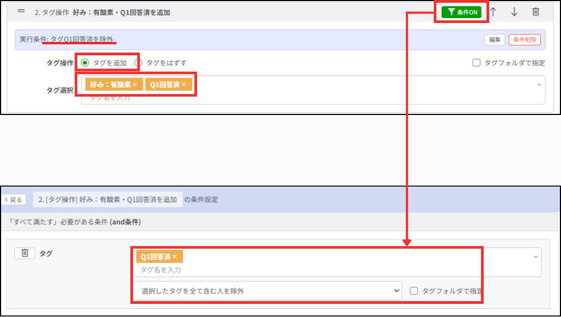Image resolution: width=561 pixels, height=317 pixels.
Task: Go back using the 戻る button
Action: 14,200
